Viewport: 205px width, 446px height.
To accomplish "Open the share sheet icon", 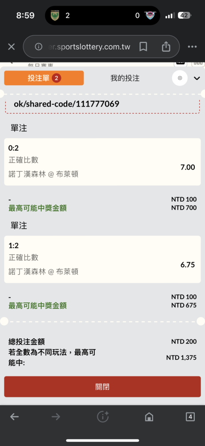I will 166,47.
